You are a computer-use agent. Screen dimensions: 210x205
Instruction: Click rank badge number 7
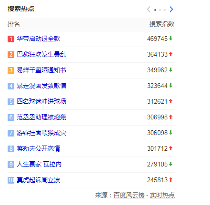tap(11, 133)
